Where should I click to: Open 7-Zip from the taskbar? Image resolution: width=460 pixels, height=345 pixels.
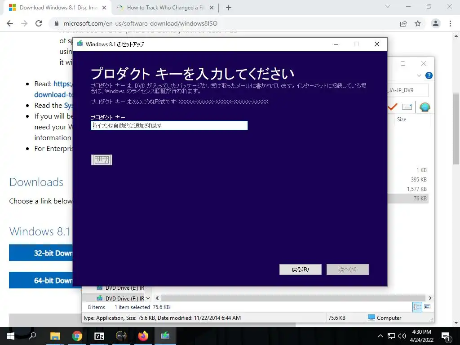pyautogui.click(x=99, y=336)
